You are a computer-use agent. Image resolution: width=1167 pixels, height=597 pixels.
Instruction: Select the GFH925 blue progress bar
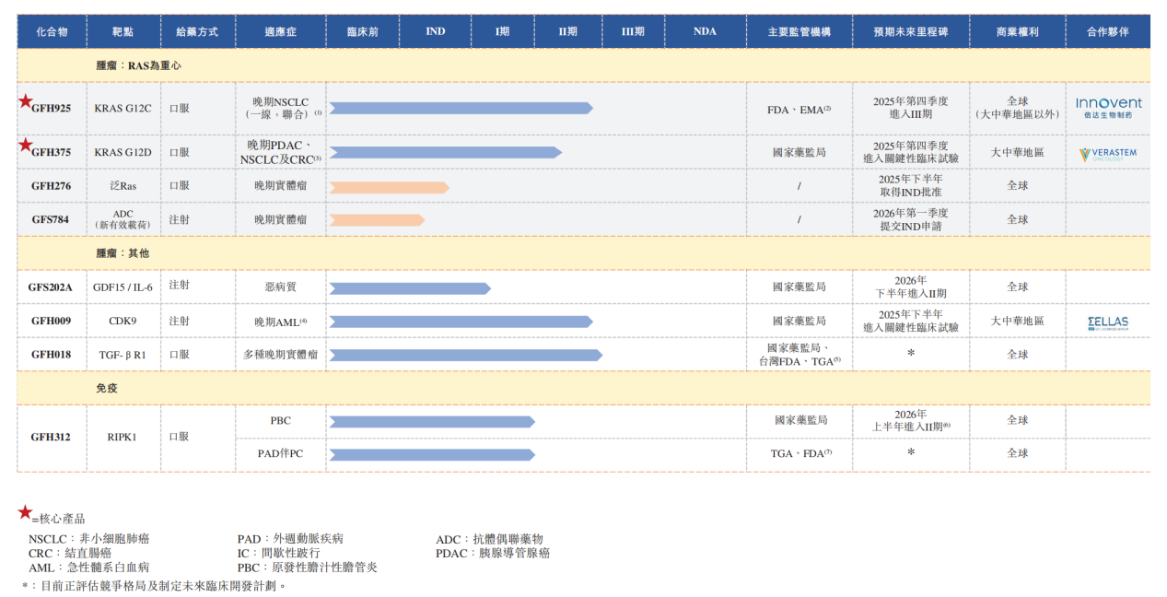pyautogui.click(x=461, y=108)
